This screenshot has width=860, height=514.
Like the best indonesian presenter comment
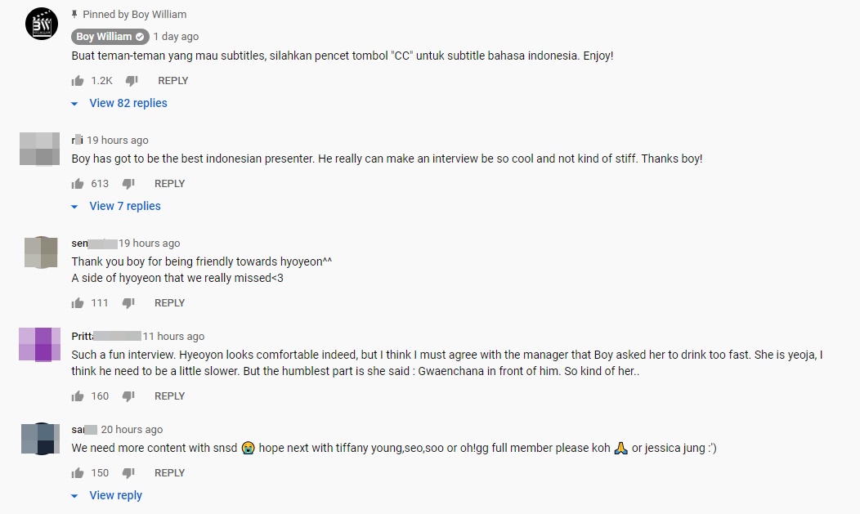coord(78,184)
